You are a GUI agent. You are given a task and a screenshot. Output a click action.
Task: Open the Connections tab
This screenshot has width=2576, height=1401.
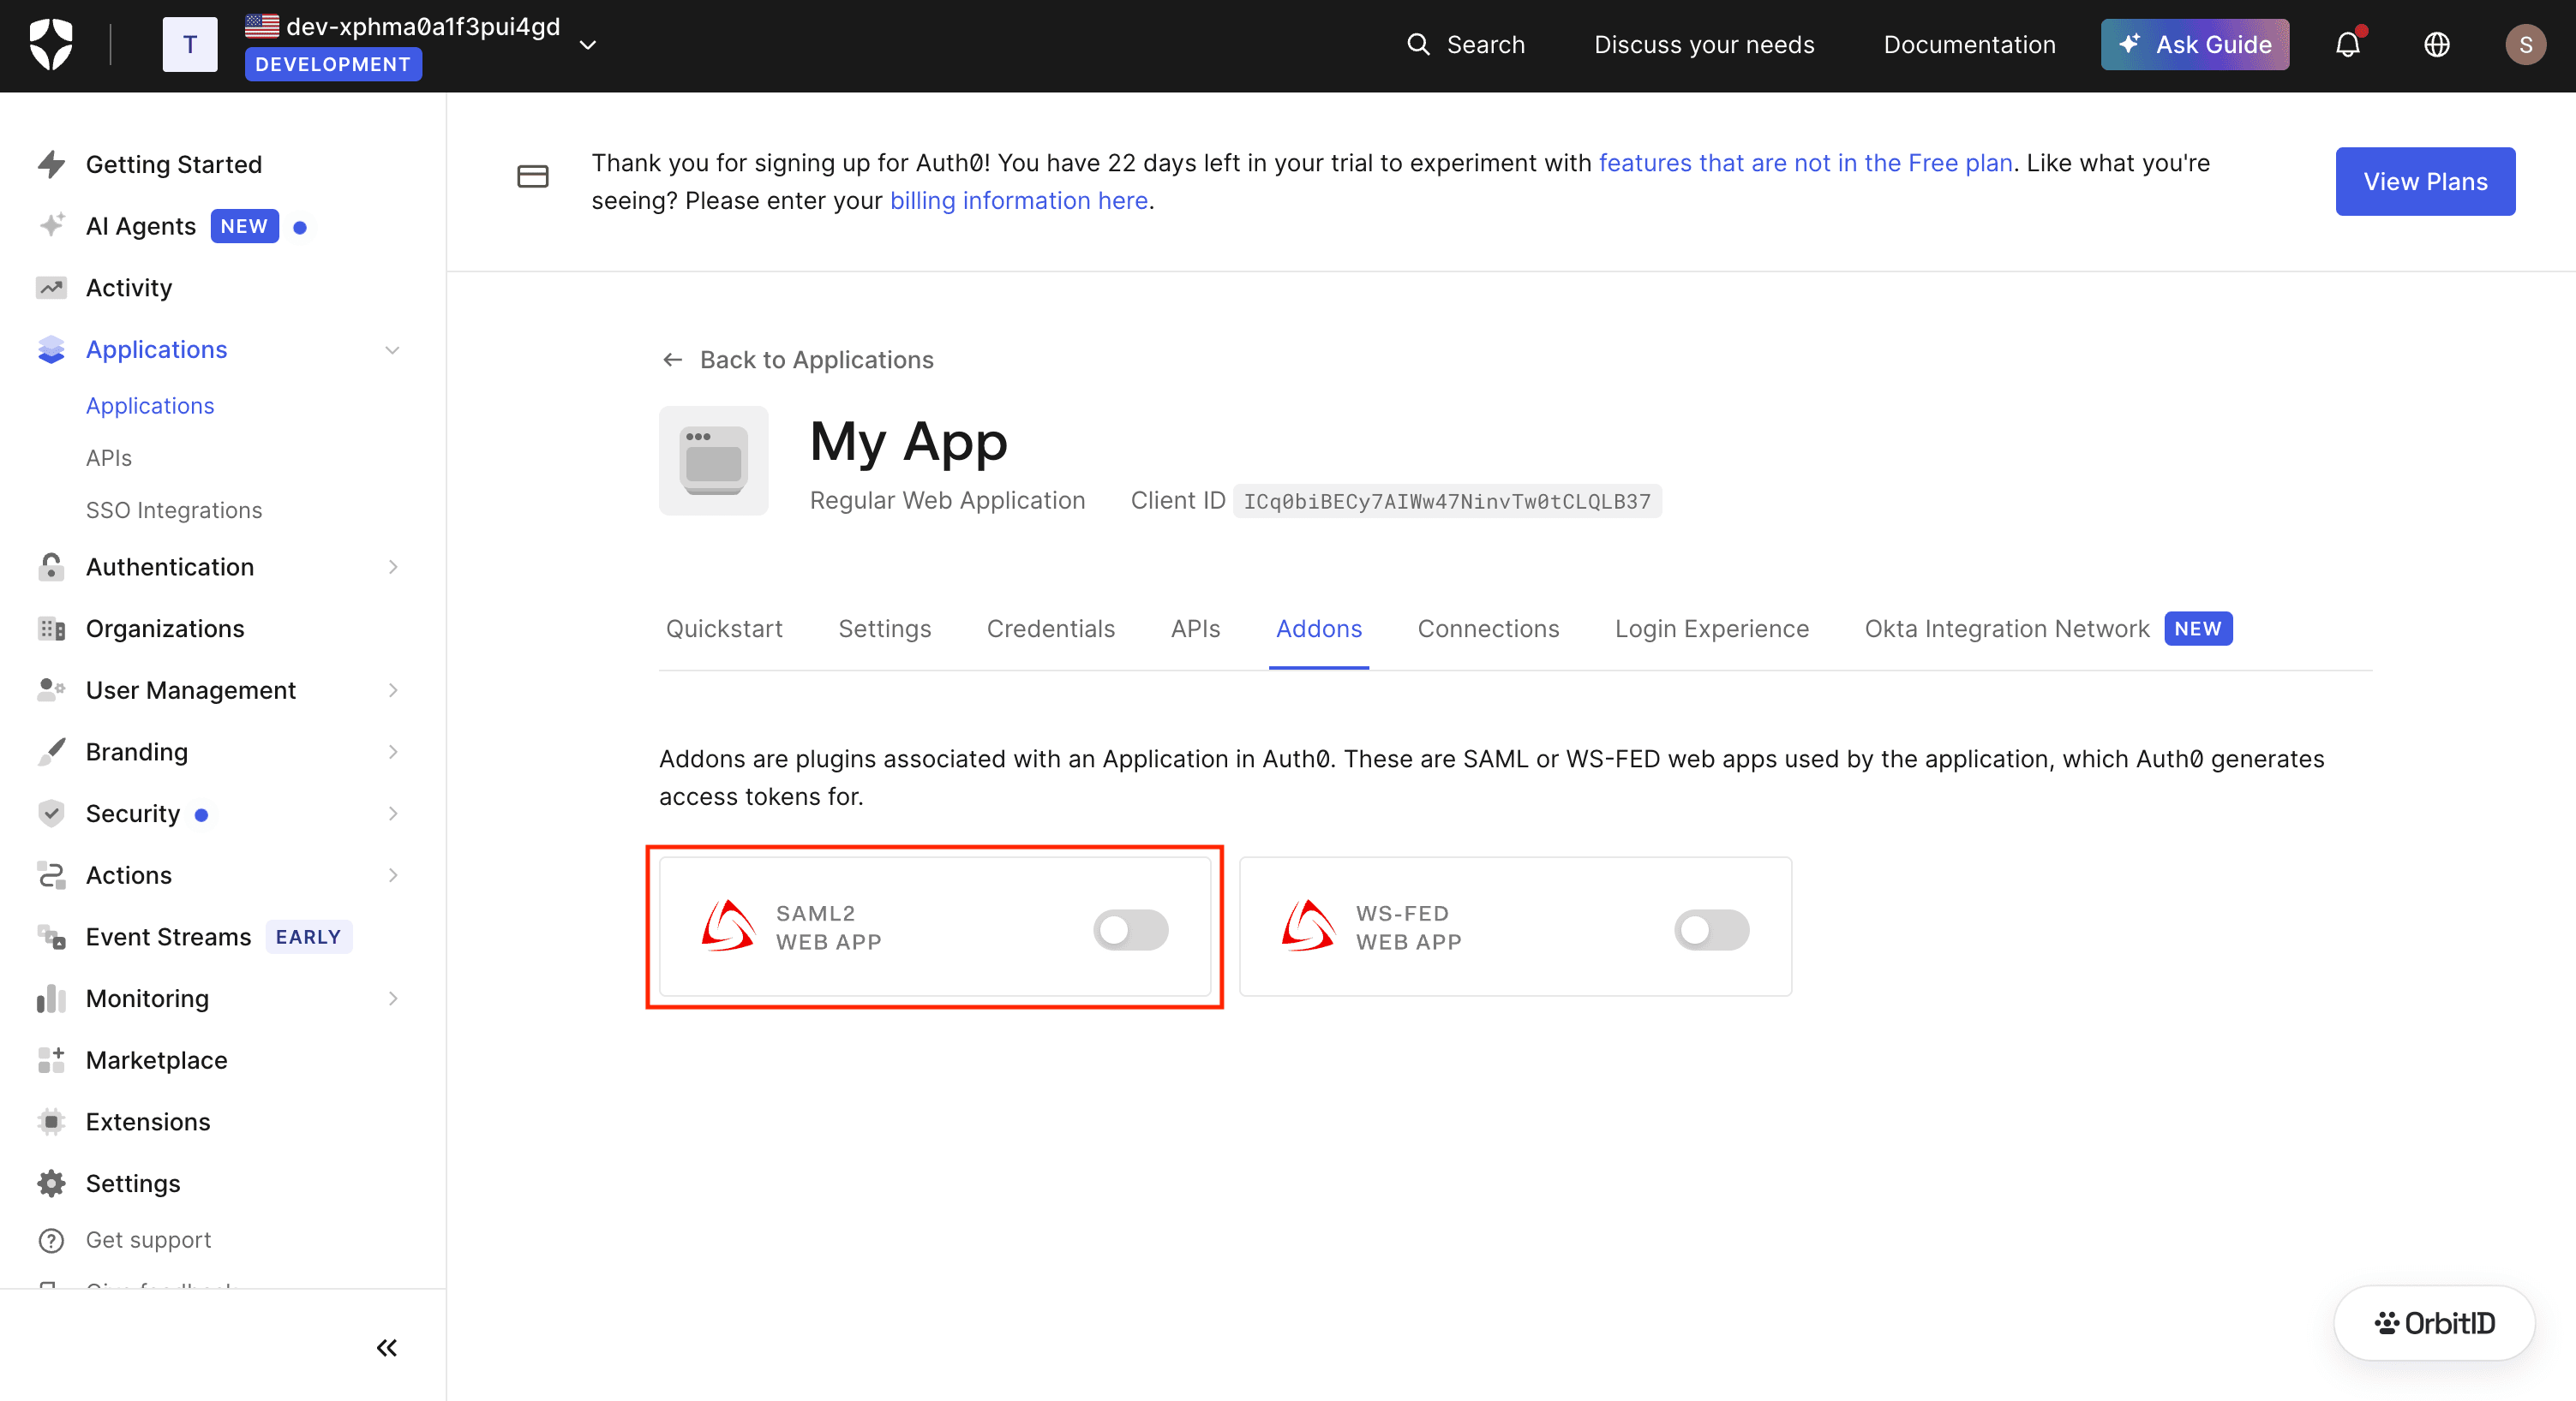pos(1488,629)
